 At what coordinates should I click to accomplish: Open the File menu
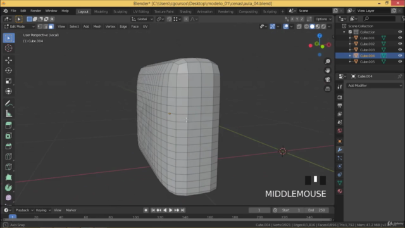[x=13, y=11]
